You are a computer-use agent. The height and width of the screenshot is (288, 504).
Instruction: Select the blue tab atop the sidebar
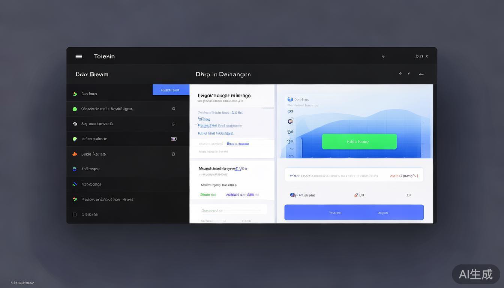(171, 90)
